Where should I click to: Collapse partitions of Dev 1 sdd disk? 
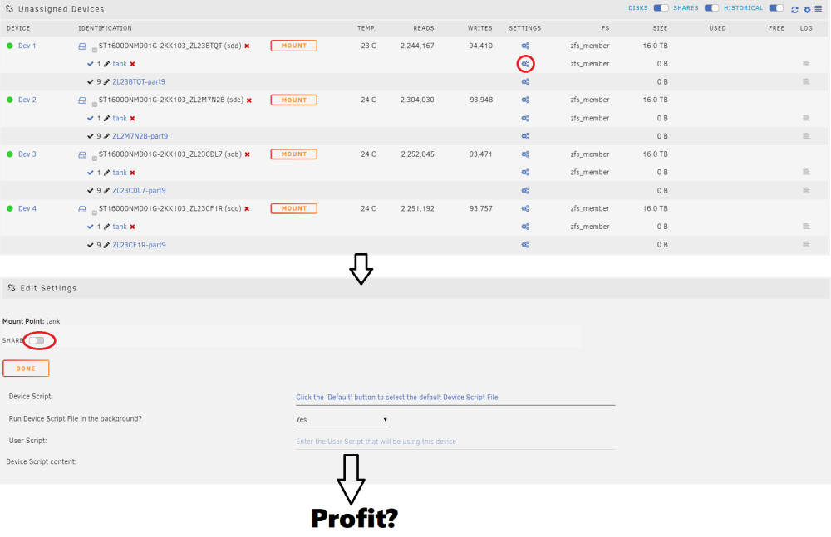[x=95, y=51]
